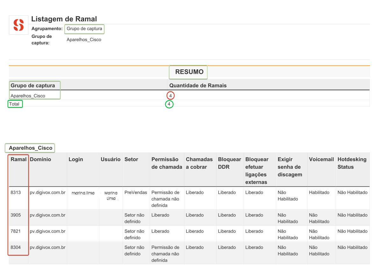Sort by the Ramal column header
The width and height of the screenshot is (379, 276).
18,159
